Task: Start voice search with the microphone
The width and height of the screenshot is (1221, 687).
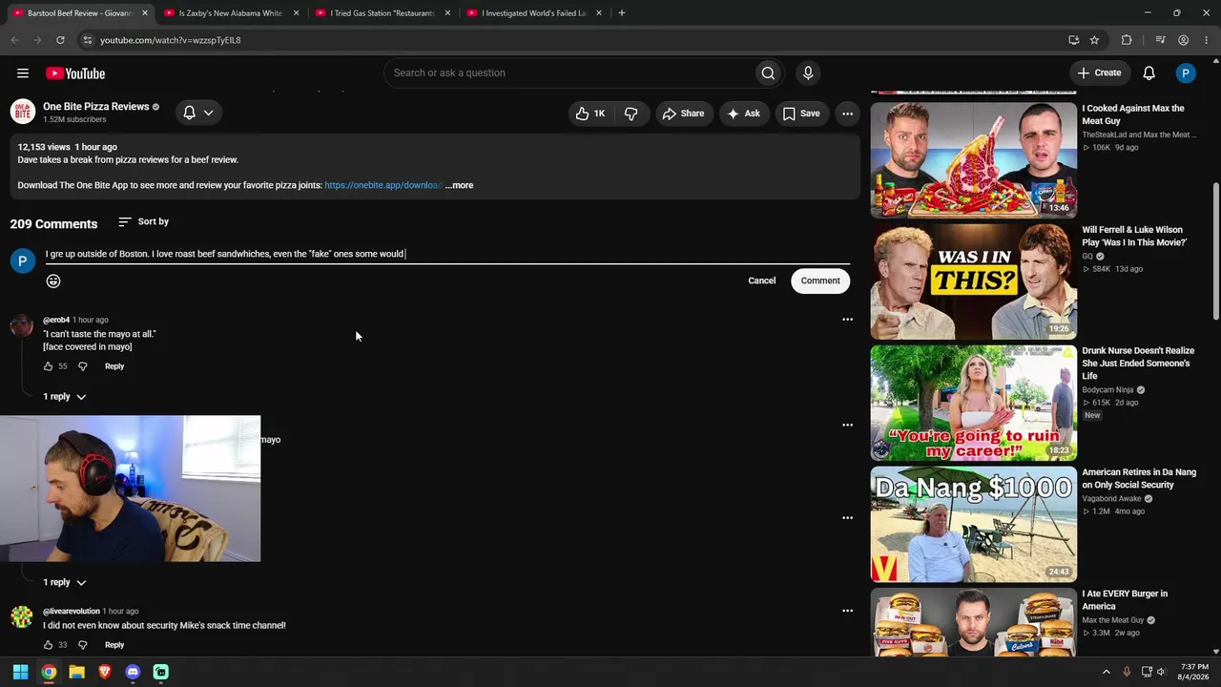Action: [x=808, y=73]
